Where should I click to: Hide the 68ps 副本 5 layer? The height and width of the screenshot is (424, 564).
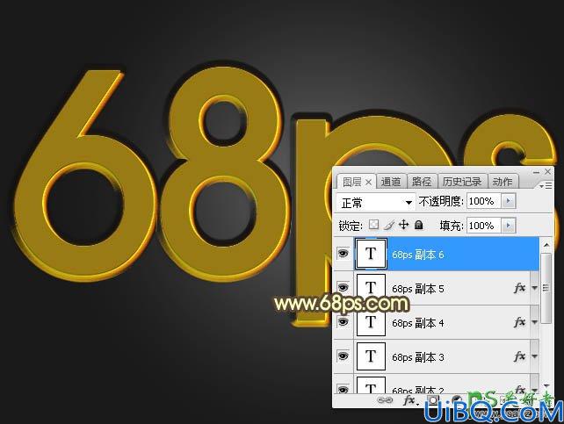tap(343, 287)
